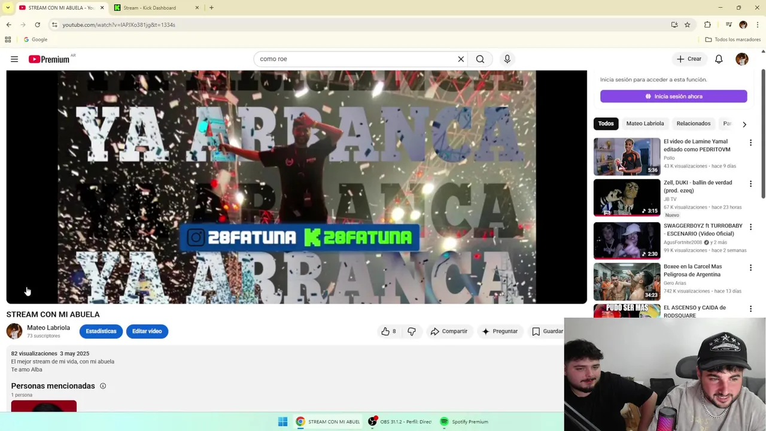This screenshot has width=766, height=431.
Task: Open Mateo Labriola channel avatar
Action: tap(14, 331)
